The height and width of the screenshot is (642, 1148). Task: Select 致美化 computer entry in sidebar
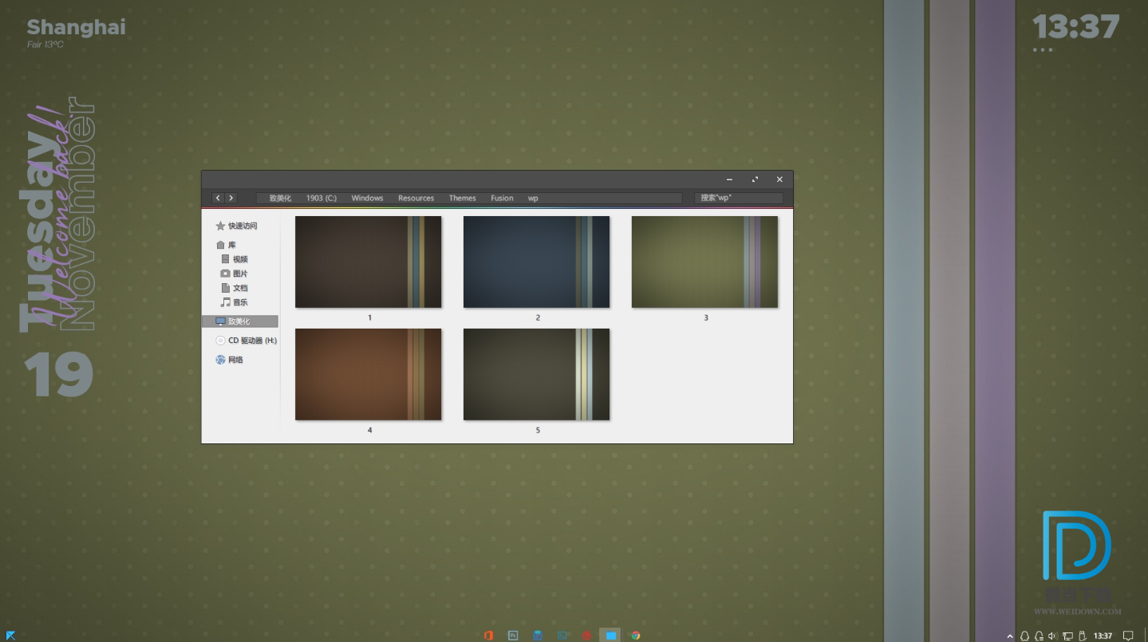[240, 321]
